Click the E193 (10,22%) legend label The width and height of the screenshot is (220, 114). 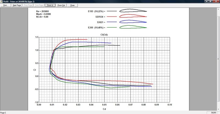pos(97,11)
